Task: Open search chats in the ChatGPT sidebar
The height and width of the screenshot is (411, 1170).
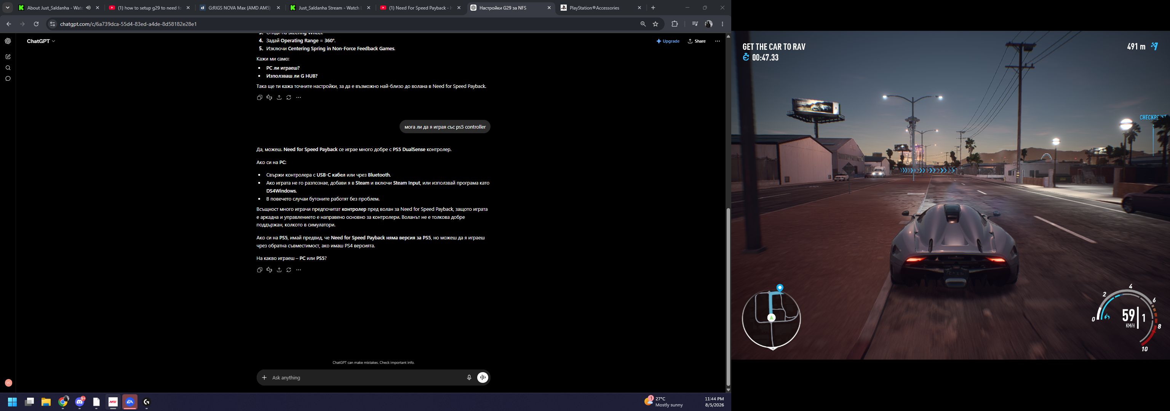Action: click(8, 68)
